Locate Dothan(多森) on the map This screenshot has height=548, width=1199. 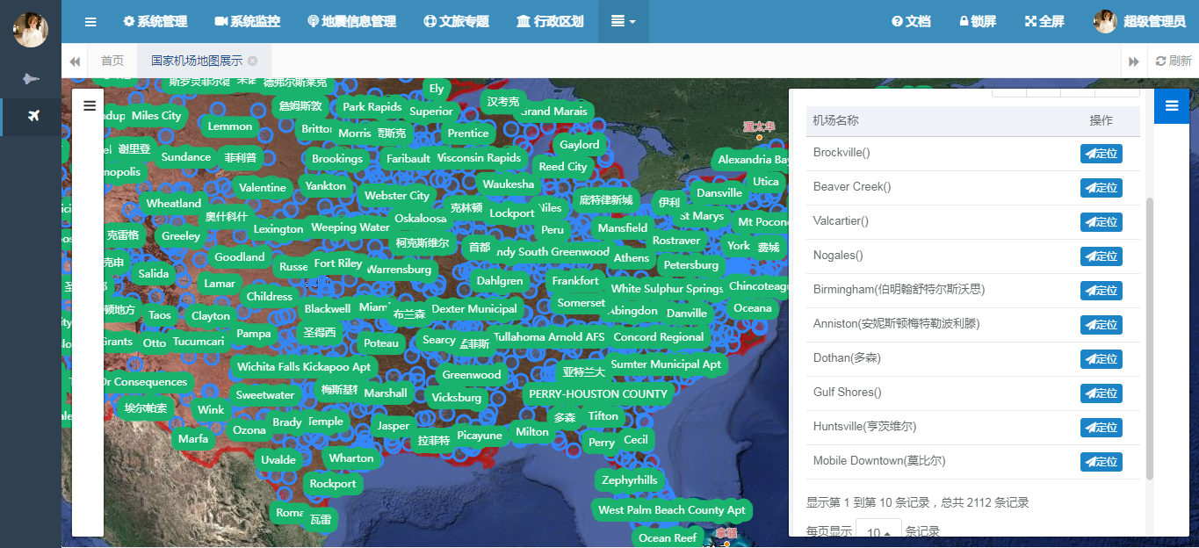point(1101,359)
